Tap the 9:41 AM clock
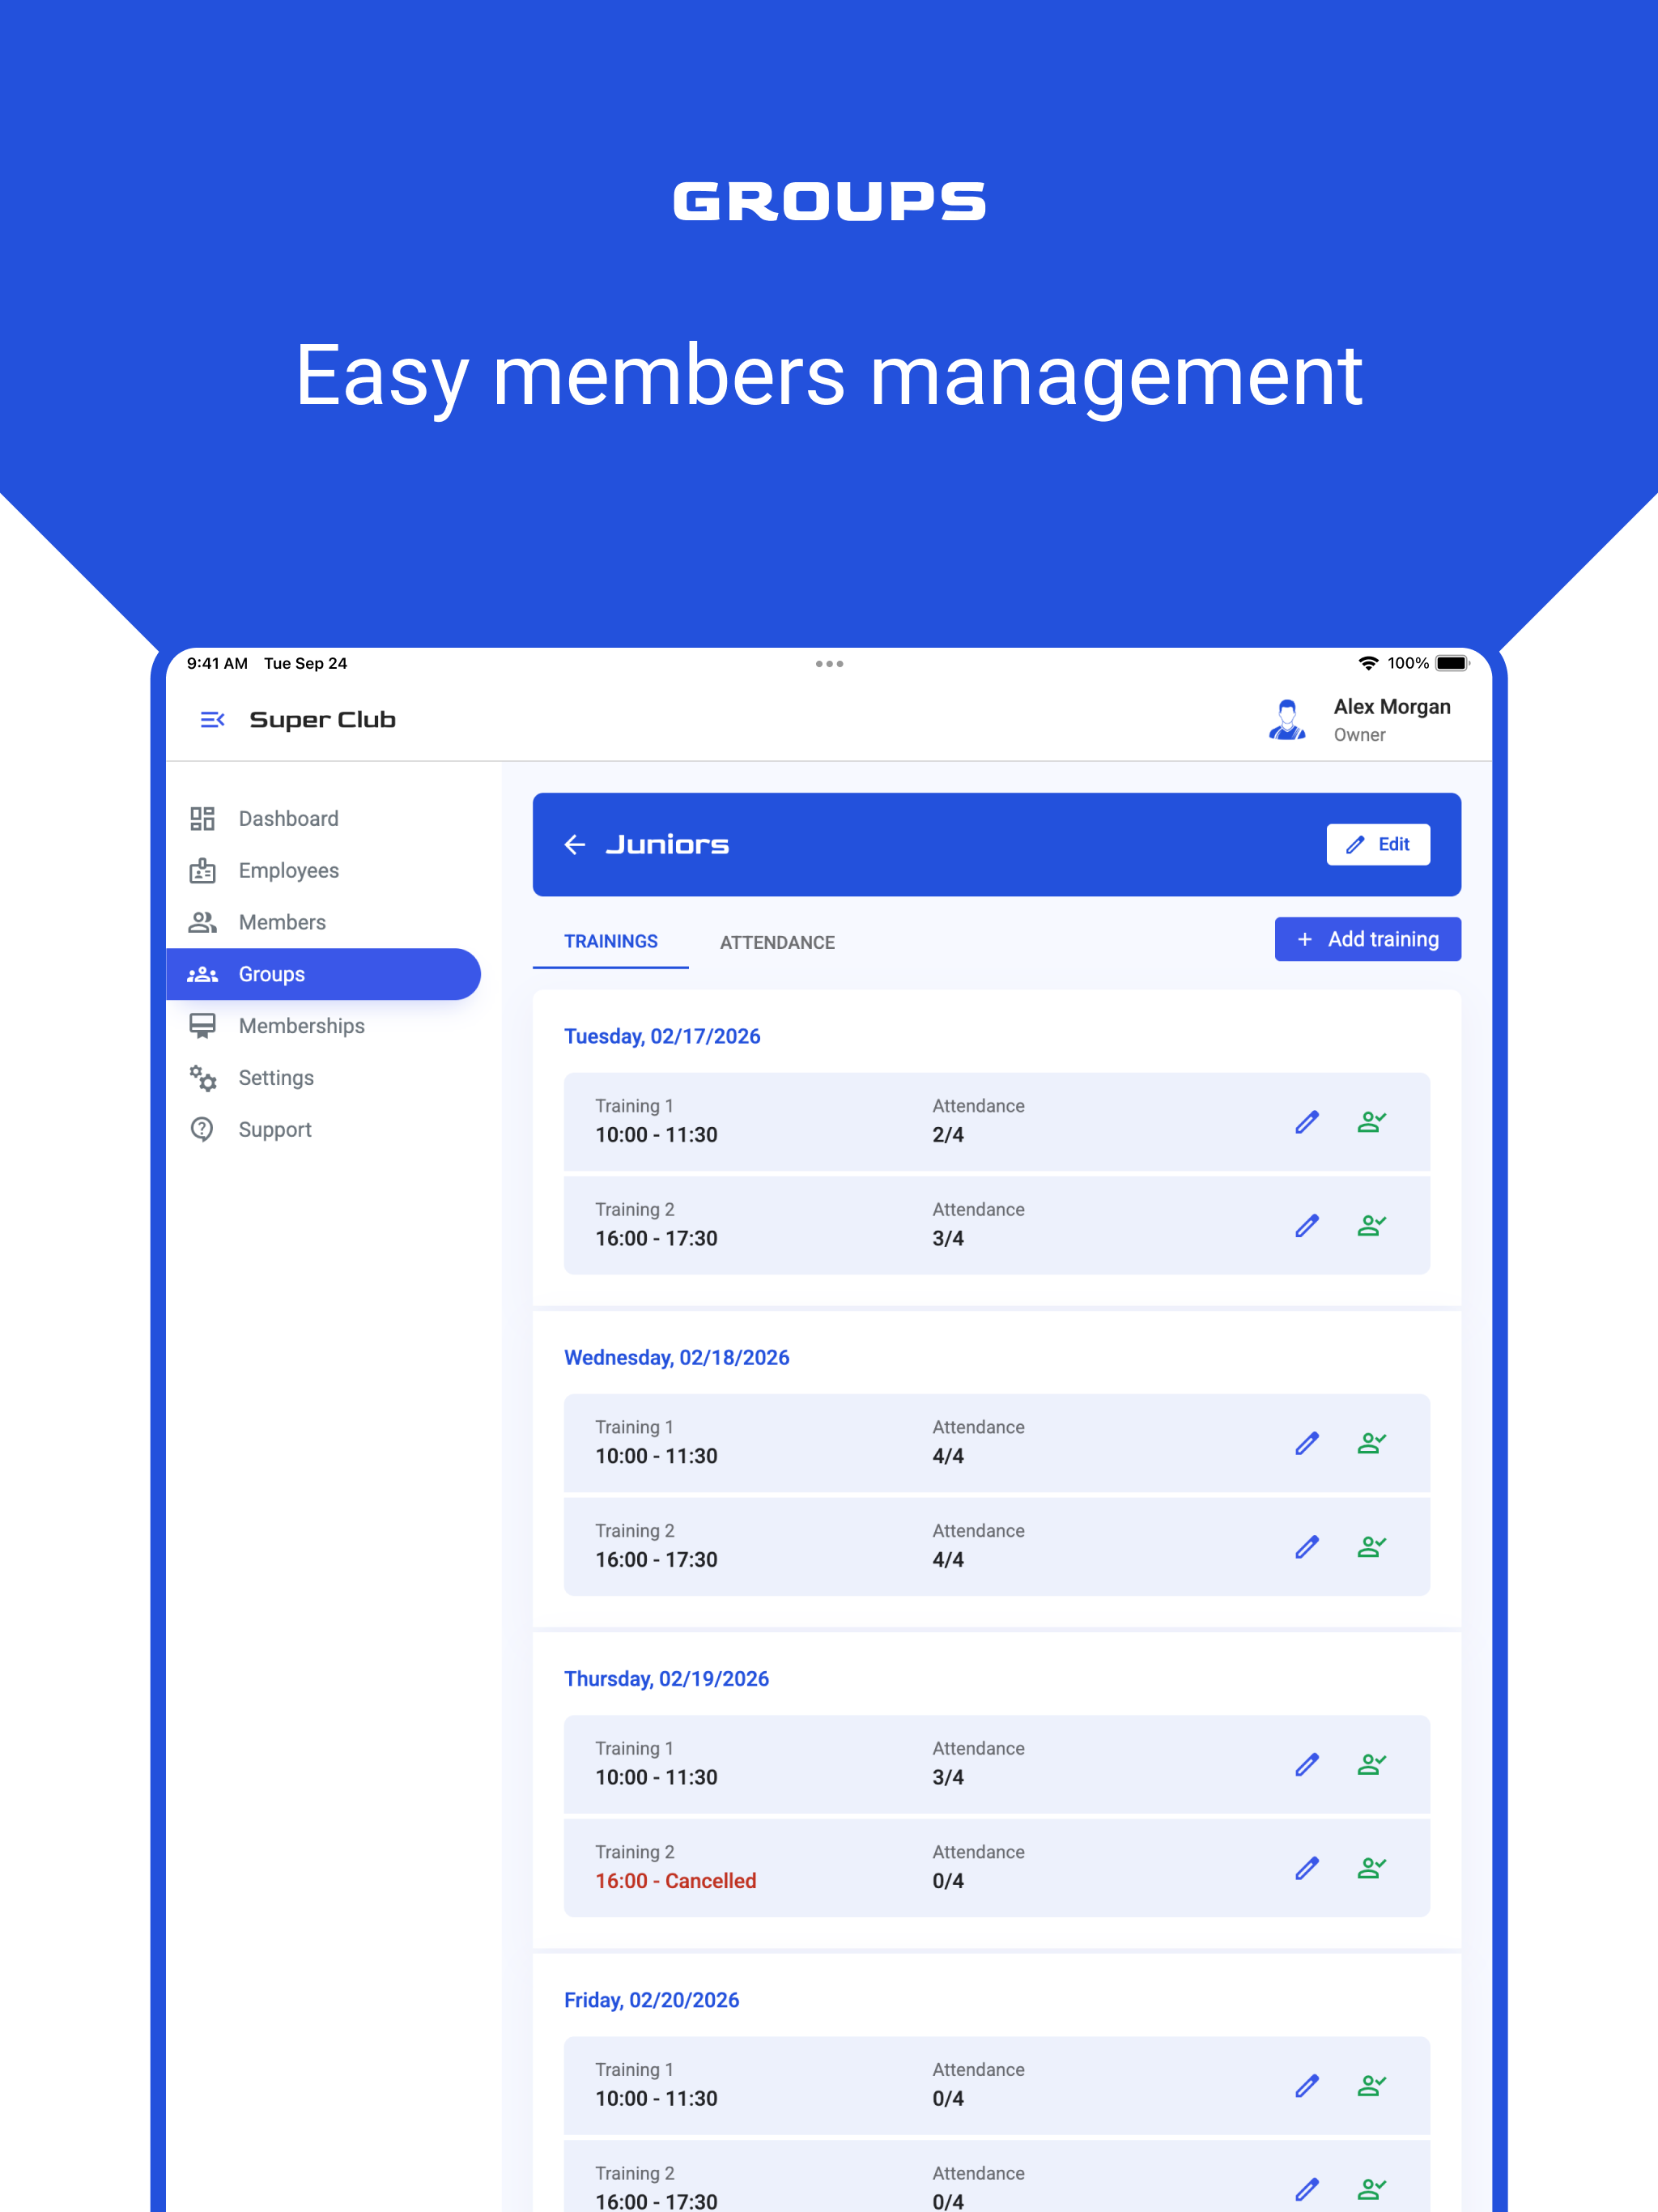 (x=217, y=664)
